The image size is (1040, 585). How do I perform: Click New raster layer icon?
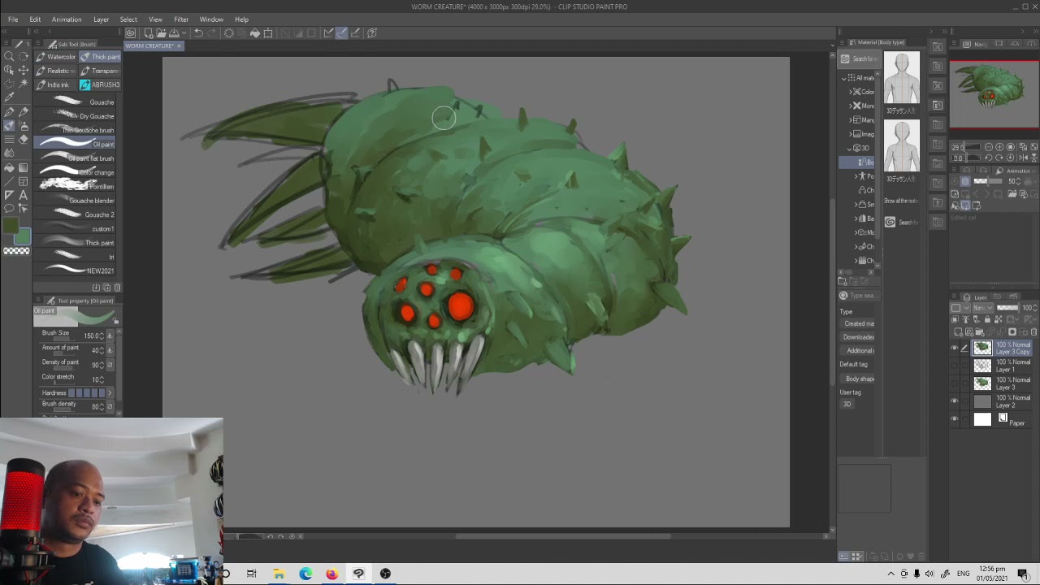[x=958, y=331]
